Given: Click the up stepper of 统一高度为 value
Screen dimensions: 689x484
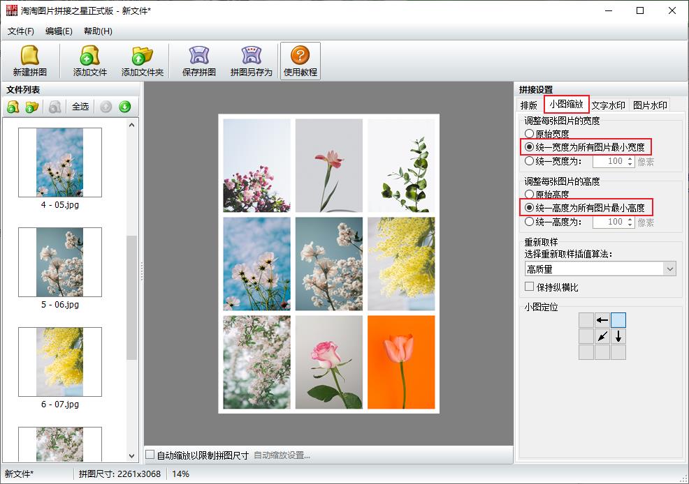Looking at the screenshot, I should pos(630,219).
